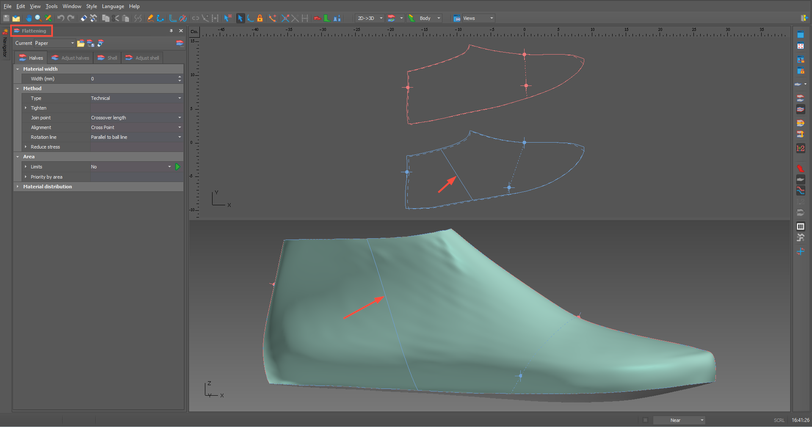Viewport: 812px width, 427px height.
Task: Click the red 1+2 icon in right sidebar
Action: click(x=800, y=148)
